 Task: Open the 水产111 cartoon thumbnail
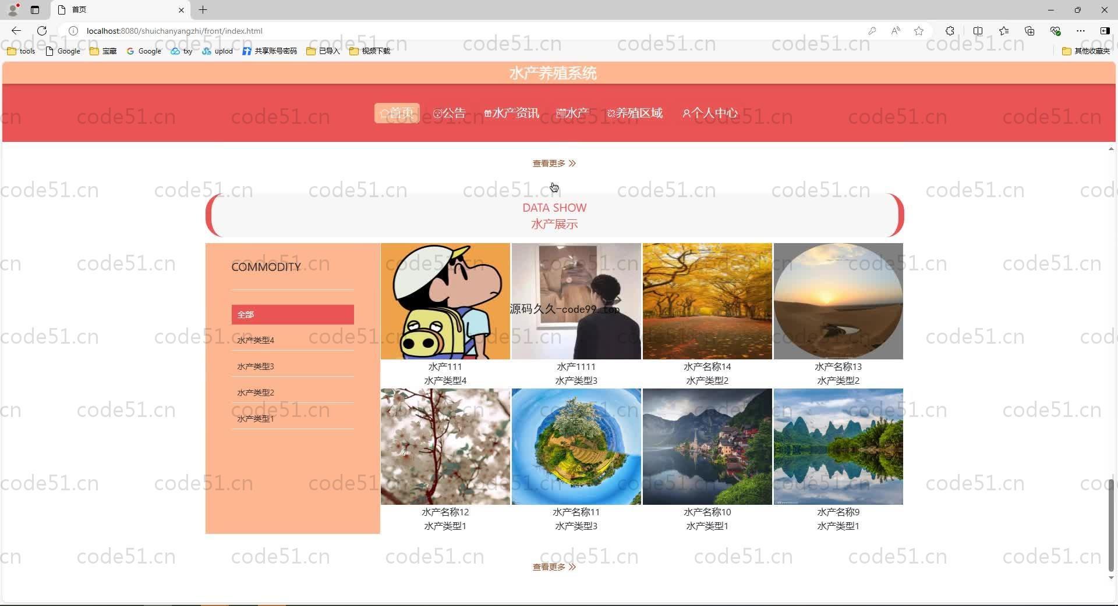(445, 301)
